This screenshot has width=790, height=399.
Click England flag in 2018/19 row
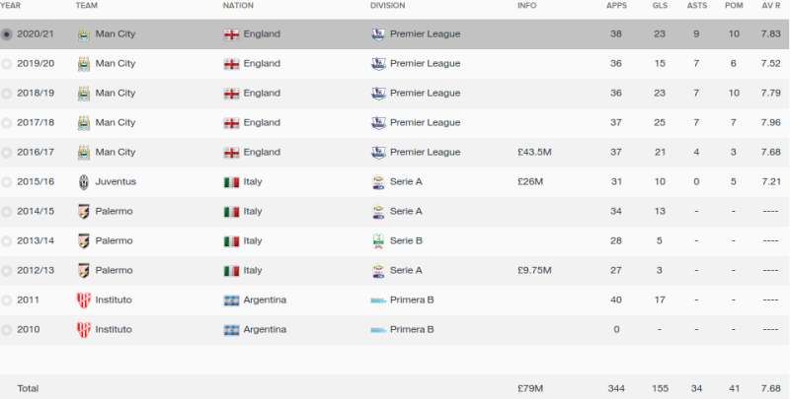click(231, 94)
